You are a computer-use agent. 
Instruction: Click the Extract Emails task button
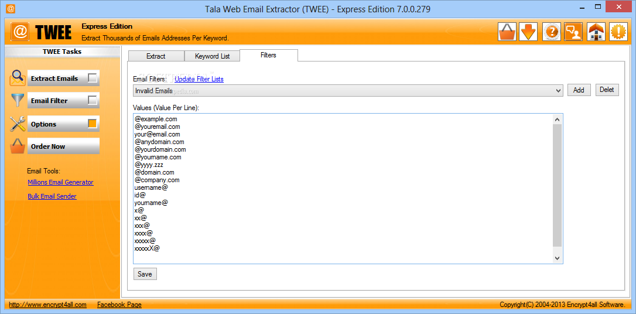tap(63, 78)
